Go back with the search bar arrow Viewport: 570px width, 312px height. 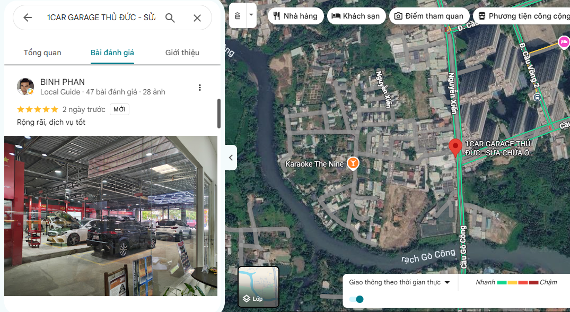pos(28,18)
